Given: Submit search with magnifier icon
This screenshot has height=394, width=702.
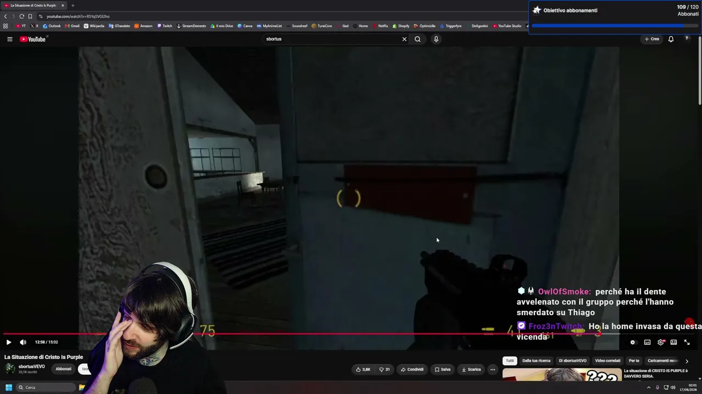Looking at the screenshot, I should pos(417,39).
